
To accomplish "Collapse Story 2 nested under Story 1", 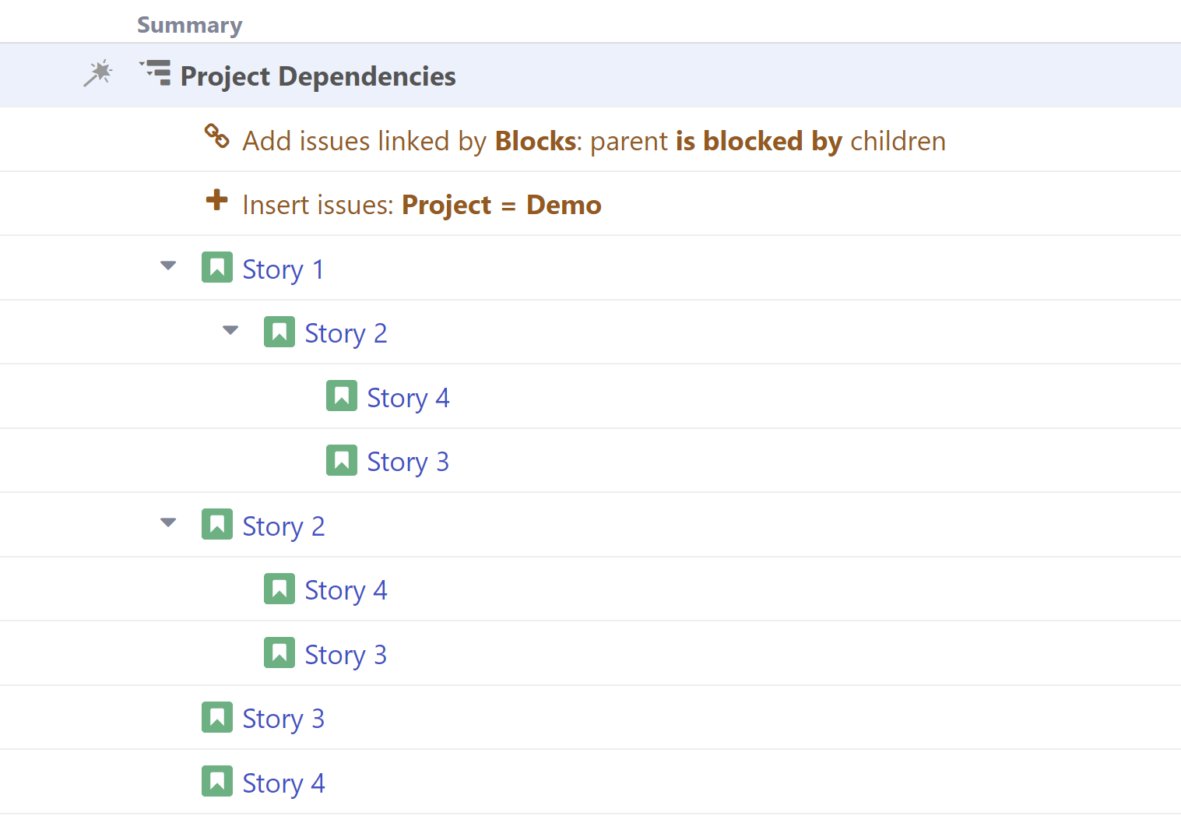I will 230,330.
